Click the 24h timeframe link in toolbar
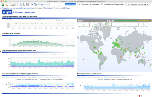Image resolution: width=152 pixels, height=97 pixels. pos(42,5)
